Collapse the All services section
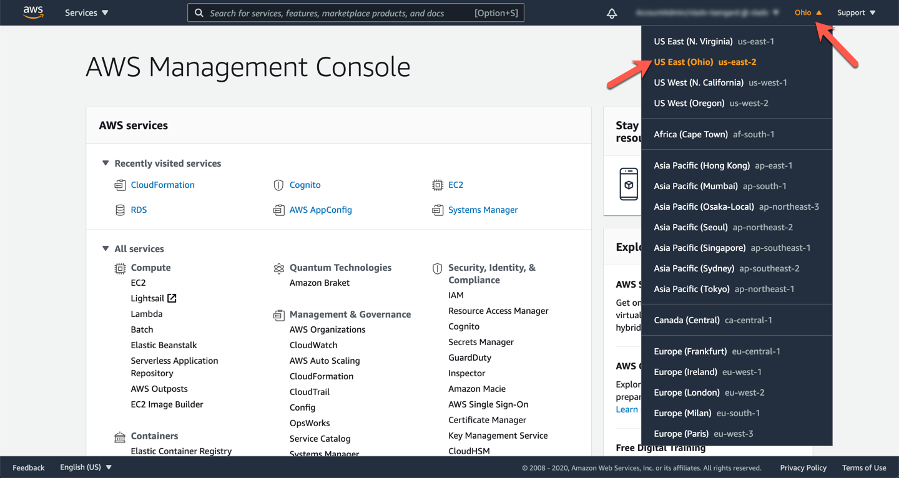 106,248
